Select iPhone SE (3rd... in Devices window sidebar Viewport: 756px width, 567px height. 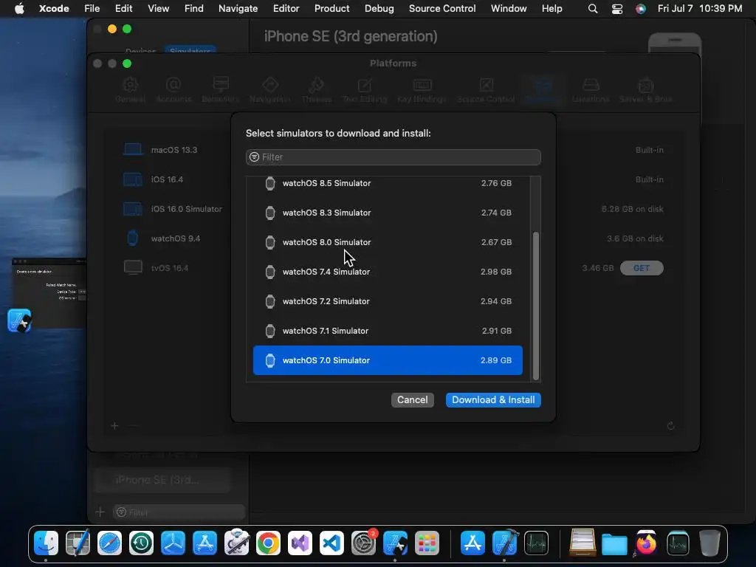pos(162,480)
